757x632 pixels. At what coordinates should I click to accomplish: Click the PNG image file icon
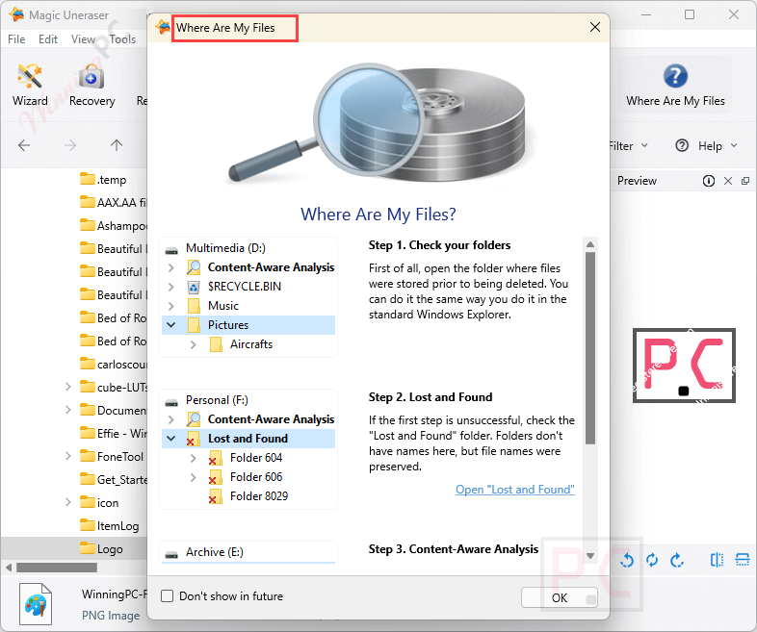36,603
